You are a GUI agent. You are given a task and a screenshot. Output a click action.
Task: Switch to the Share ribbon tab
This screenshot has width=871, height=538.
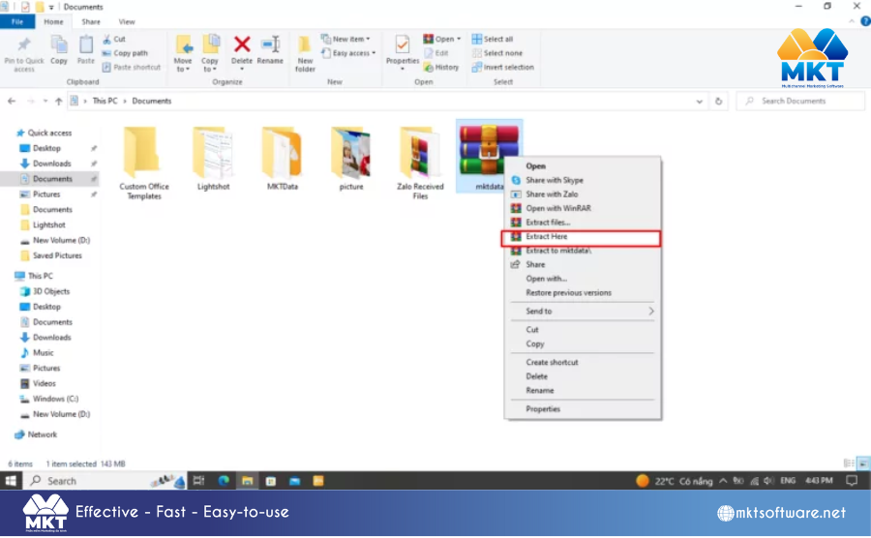tap(91, 21)
